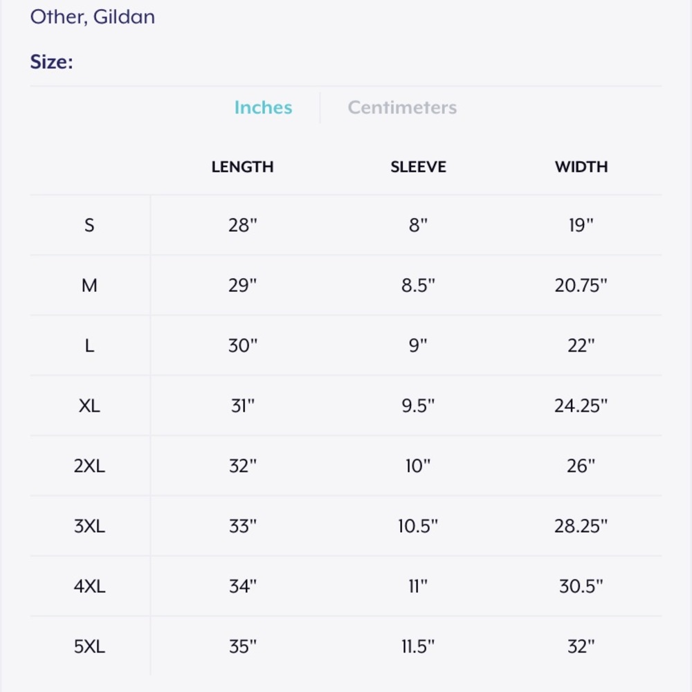
Task: Select the Inches tab
Action: click(x=263, y=107)
